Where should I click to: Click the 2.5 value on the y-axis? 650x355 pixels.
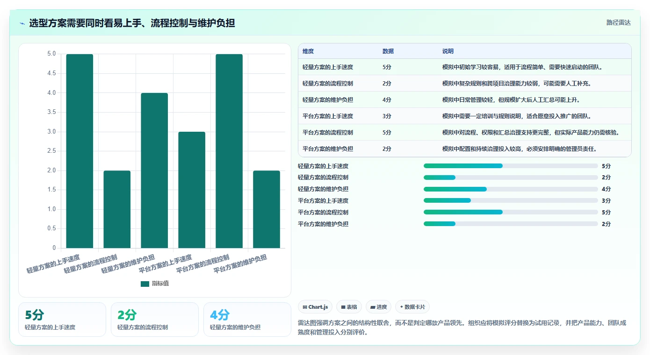pos(51,151)
